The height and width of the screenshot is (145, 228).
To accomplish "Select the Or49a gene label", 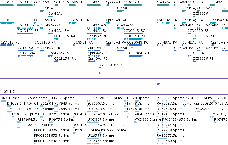I will pyautogui.click(x=122, y=8).
